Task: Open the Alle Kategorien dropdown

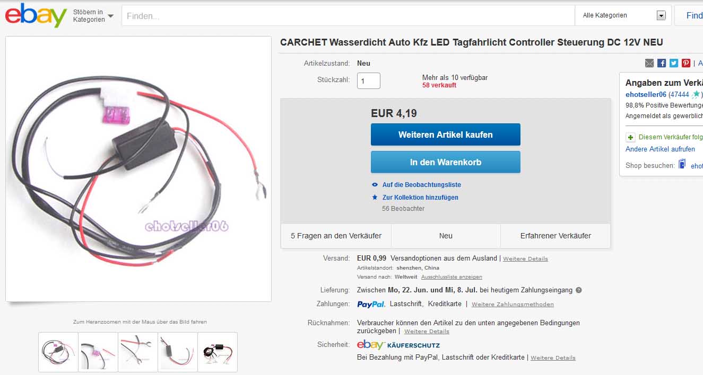Action: point(623,15)
